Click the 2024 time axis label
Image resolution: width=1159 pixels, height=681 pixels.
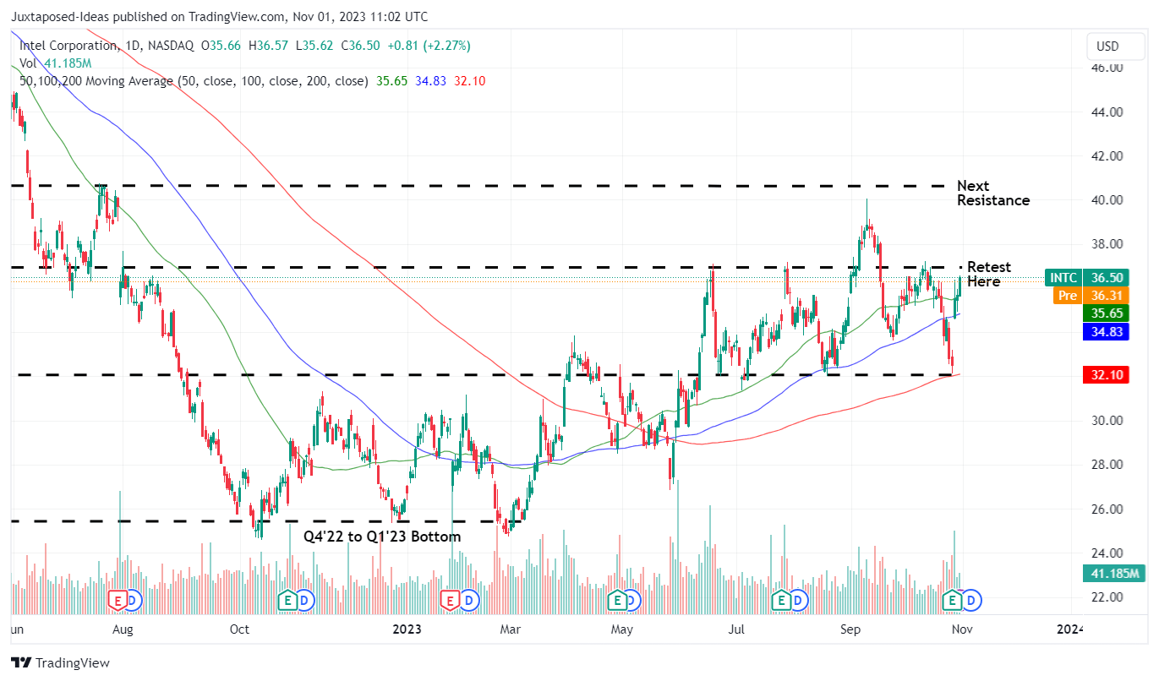pos(1069,629)
